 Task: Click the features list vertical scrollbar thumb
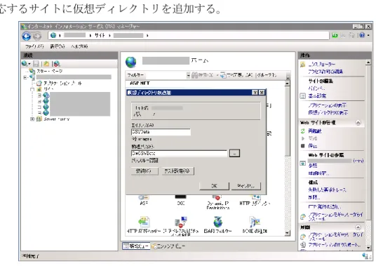[287, 121]
